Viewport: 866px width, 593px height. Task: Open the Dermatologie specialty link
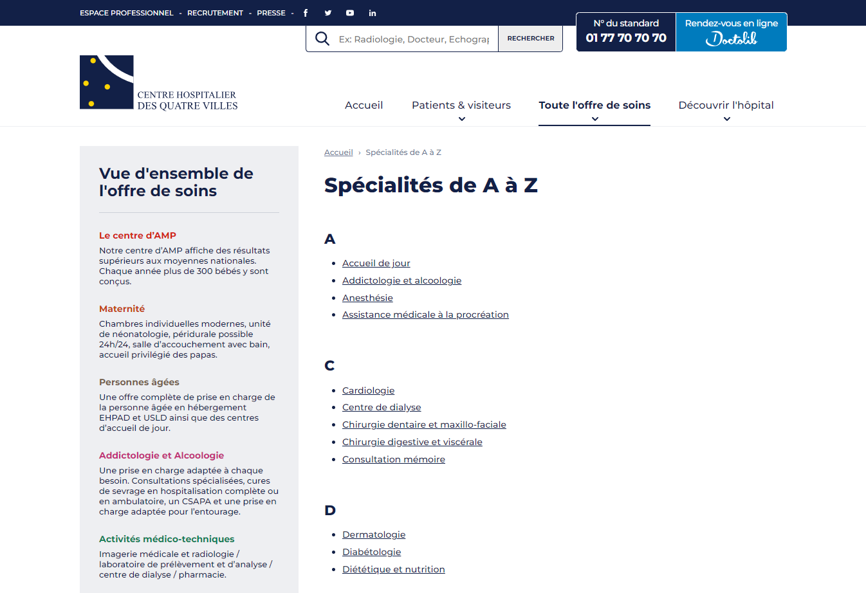tap(374, 534)
